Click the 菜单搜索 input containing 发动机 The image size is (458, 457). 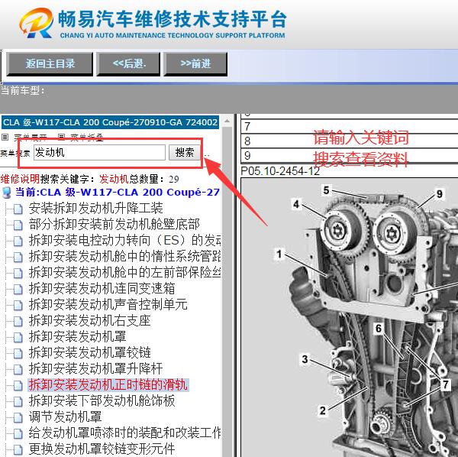(x=99, y=152)
